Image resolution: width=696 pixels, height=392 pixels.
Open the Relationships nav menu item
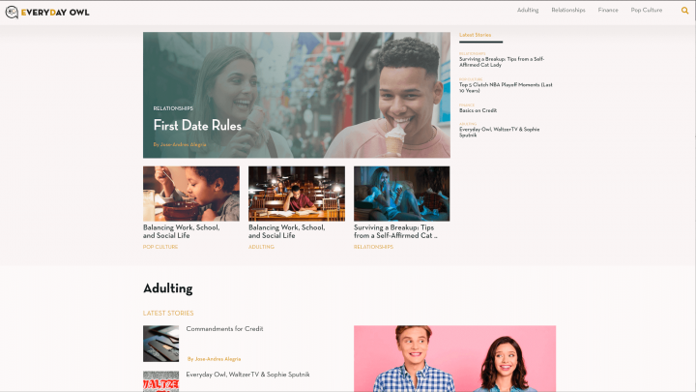(x=568, y=11)
